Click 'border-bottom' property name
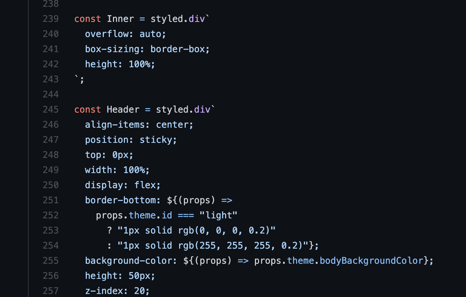 point(120,200)
